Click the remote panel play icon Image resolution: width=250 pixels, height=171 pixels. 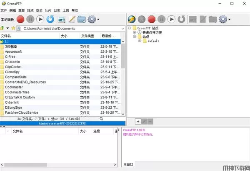[x=171, y=20]
